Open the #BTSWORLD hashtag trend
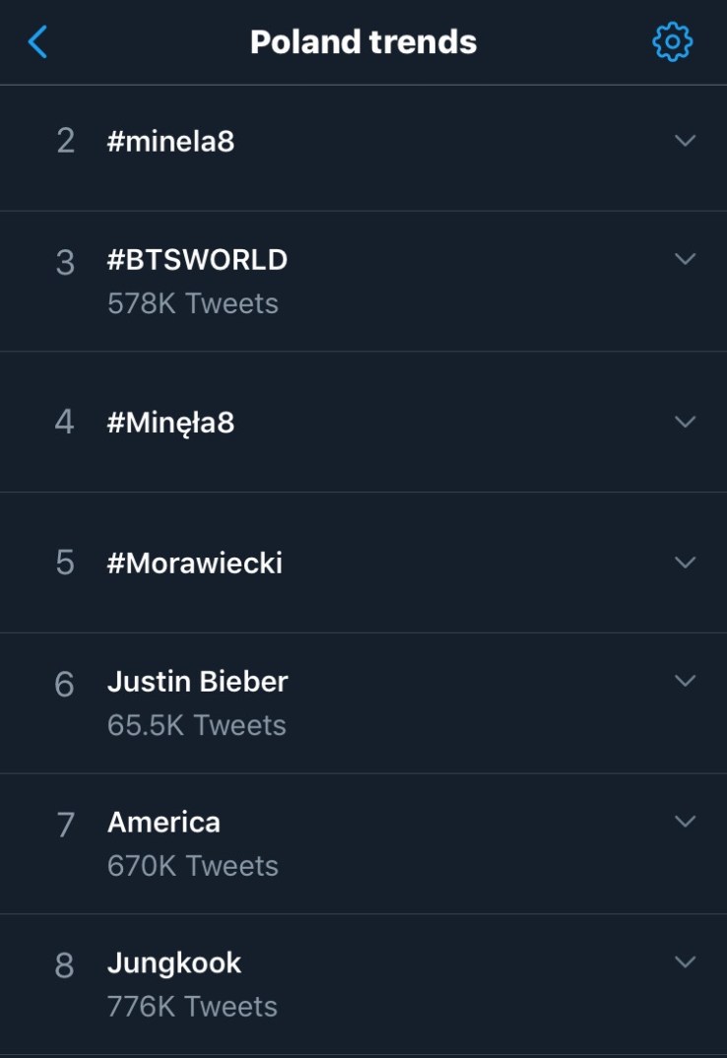Viewport: 727px width, 1058px height. [x=197, y=260]
